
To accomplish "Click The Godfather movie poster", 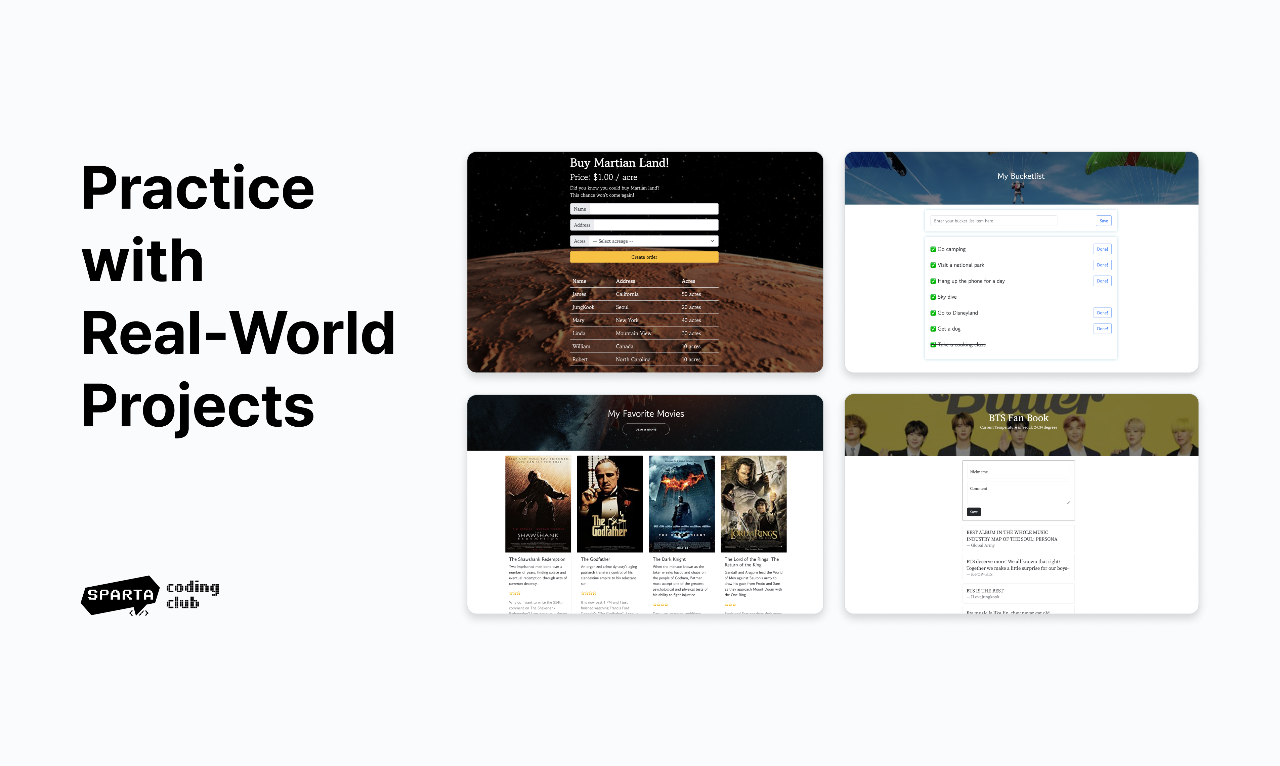I will click(x=609, y=504).
